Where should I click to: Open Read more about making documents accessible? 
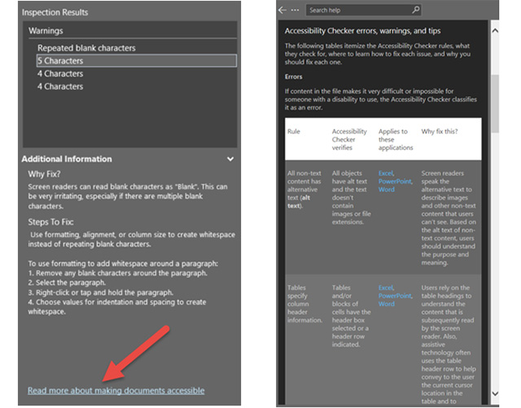click(x=116, y=391)
